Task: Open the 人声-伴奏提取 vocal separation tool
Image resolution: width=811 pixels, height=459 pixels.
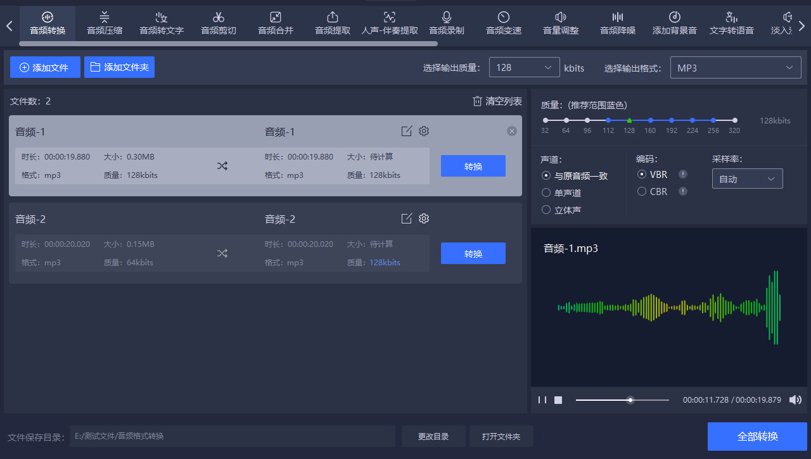Action: tap(390, 23)
